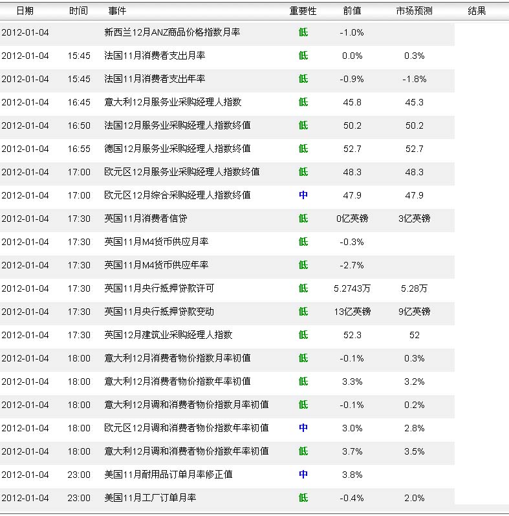Select event 美国11月工厂订单月率

pos(150,498)
